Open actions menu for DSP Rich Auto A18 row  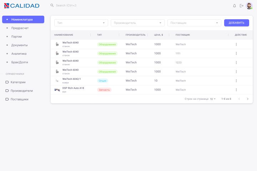236,90
